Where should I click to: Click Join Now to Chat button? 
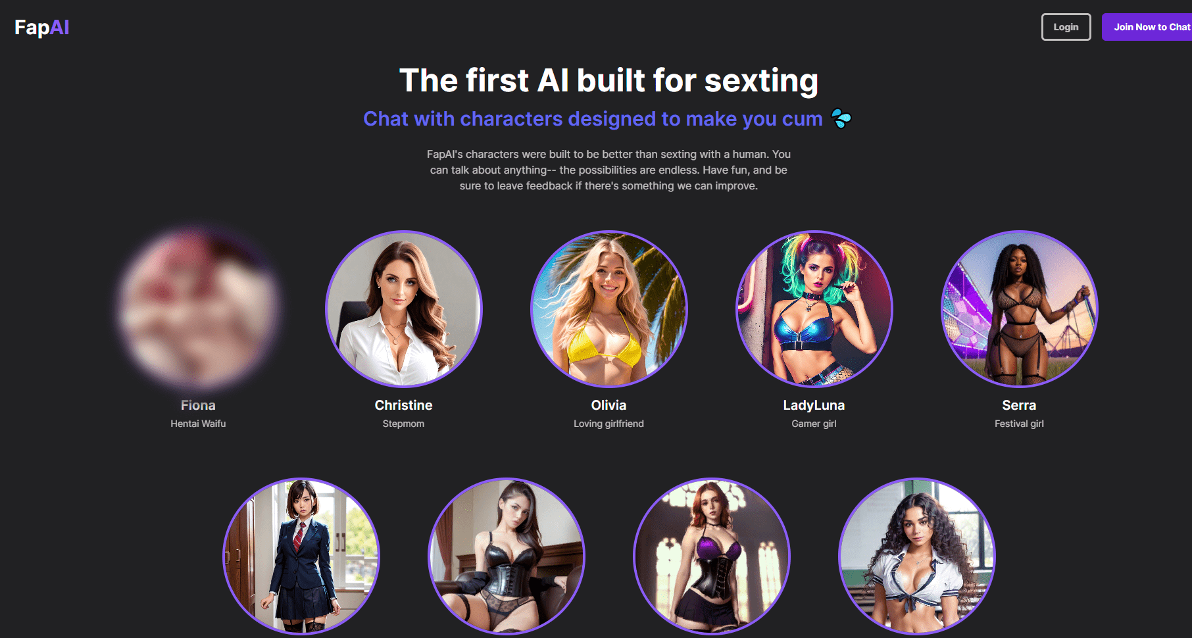1148,27
